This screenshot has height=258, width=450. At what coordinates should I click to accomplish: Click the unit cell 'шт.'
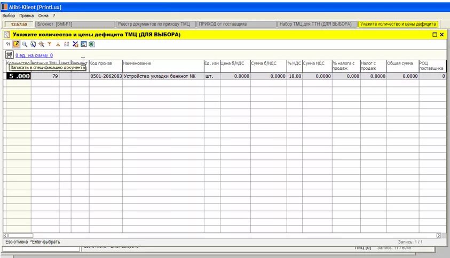[212, 76]
